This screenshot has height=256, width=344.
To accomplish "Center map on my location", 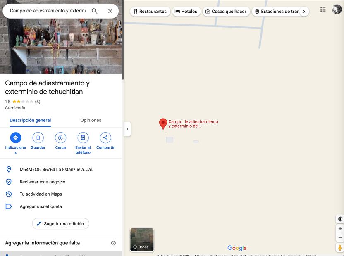I will (x=340, y=219).
